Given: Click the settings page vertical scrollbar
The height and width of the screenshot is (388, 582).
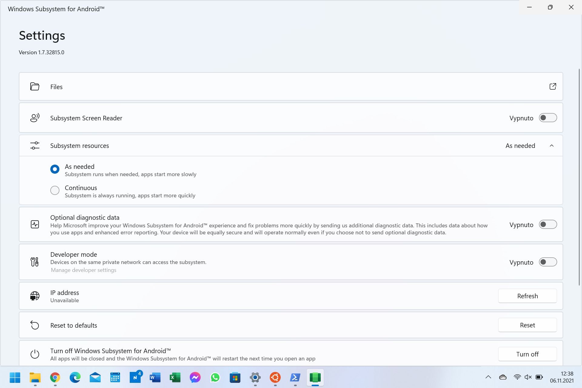Looking at the screenshot, I should pyautogui.click(x=579, y=177).
